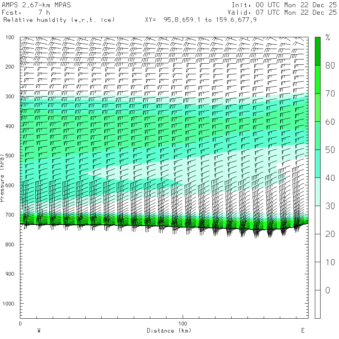This screenshot has width=339, height=339.
Task: Click the 600 hPa pressure axis label
Action: click(10, 185)
